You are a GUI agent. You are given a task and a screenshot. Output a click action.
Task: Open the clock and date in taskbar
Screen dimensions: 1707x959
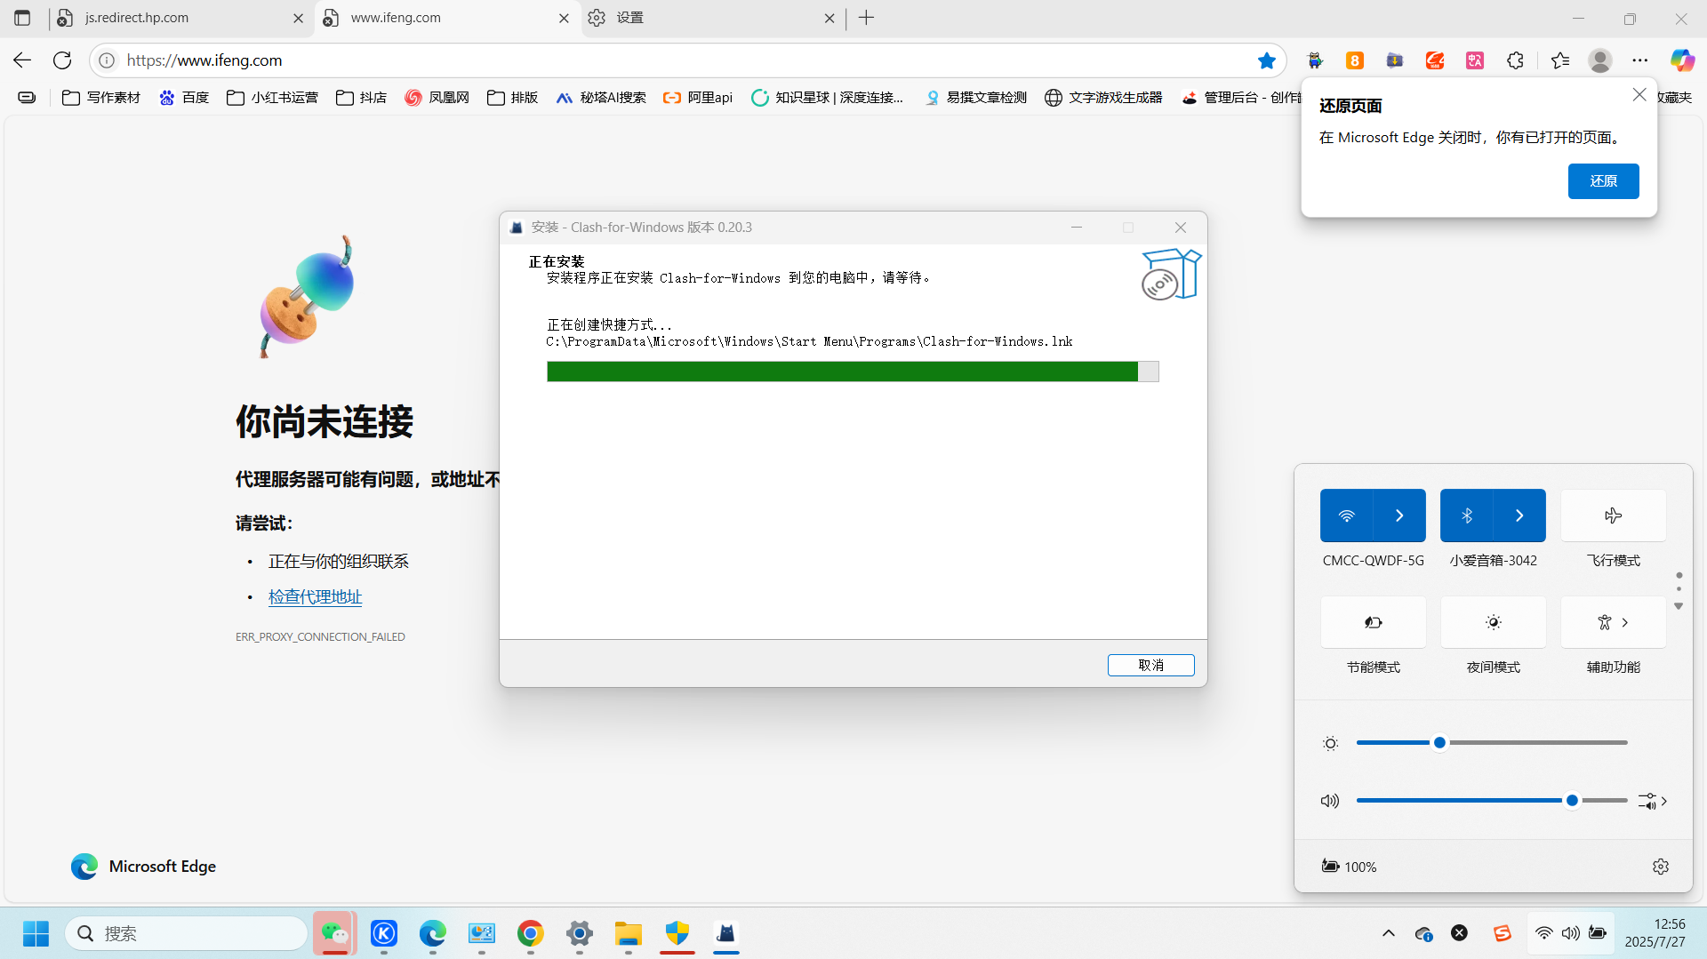click(1655, 933)
